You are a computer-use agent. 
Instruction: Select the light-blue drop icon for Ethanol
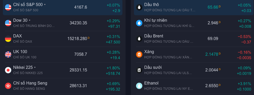pyautogui.click(x=139, y=86)
